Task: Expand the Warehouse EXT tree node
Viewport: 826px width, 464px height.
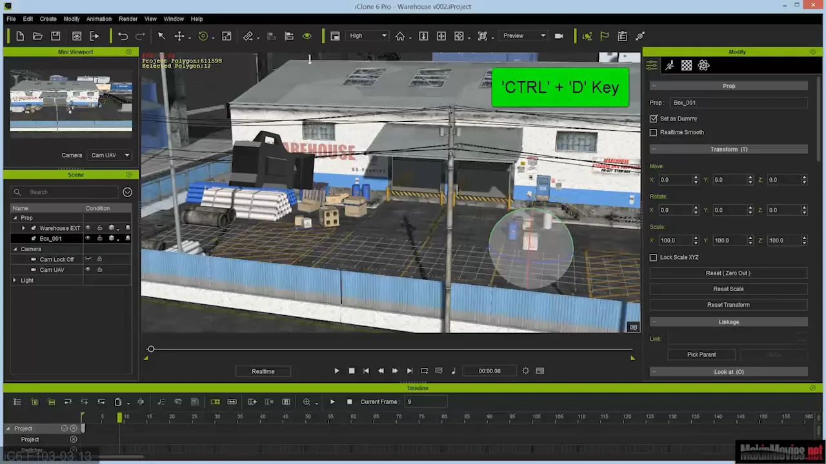Action: [24, 228]
